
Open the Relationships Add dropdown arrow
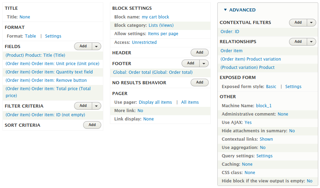[311, 42]
